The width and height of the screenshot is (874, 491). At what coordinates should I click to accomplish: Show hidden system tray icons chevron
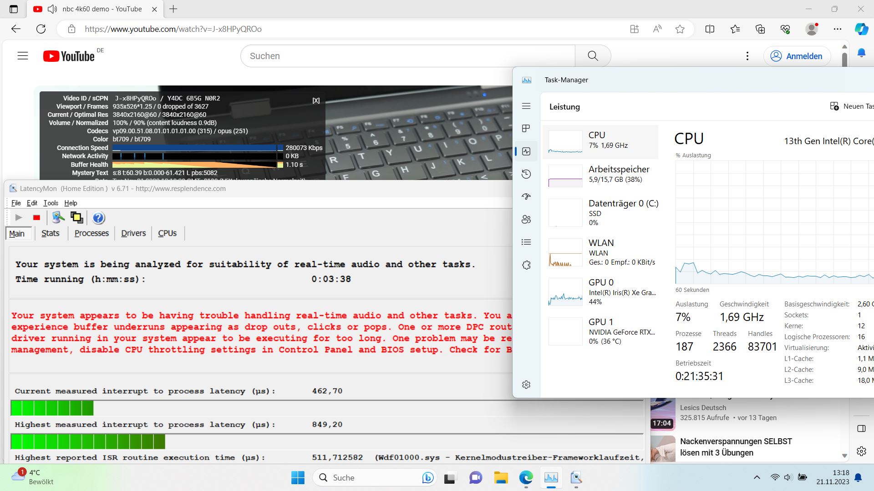[757, 477]
